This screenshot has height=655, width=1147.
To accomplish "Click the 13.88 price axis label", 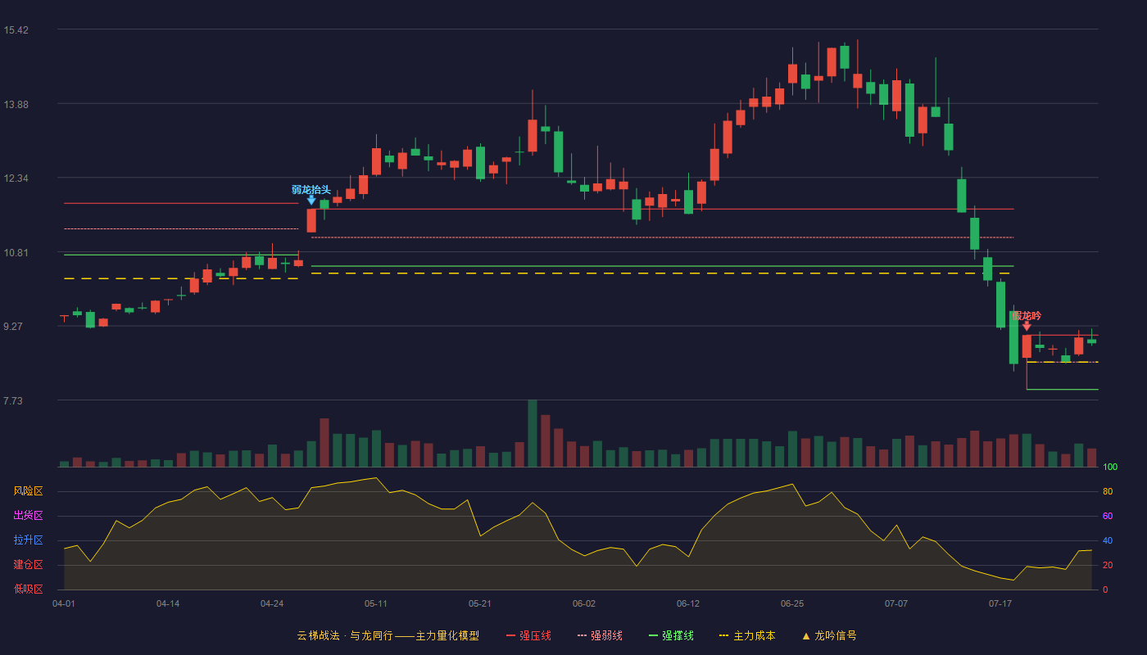I will [x=16, y=104].
